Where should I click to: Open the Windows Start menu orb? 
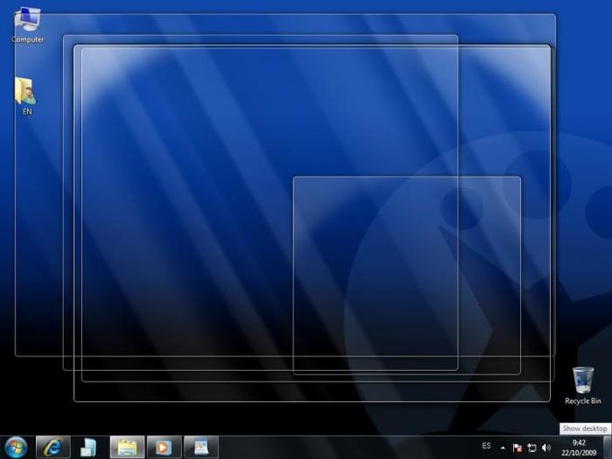point(15,447)
